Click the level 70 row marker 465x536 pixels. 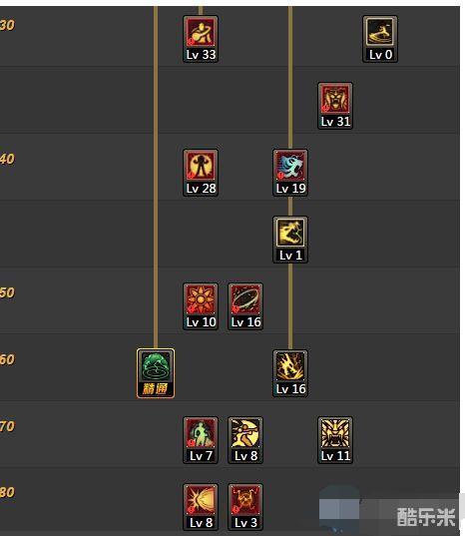(x=7, y=426)
